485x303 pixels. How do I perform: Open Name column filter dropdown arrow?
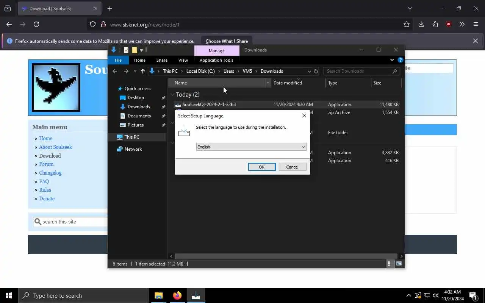click(268, 83)
